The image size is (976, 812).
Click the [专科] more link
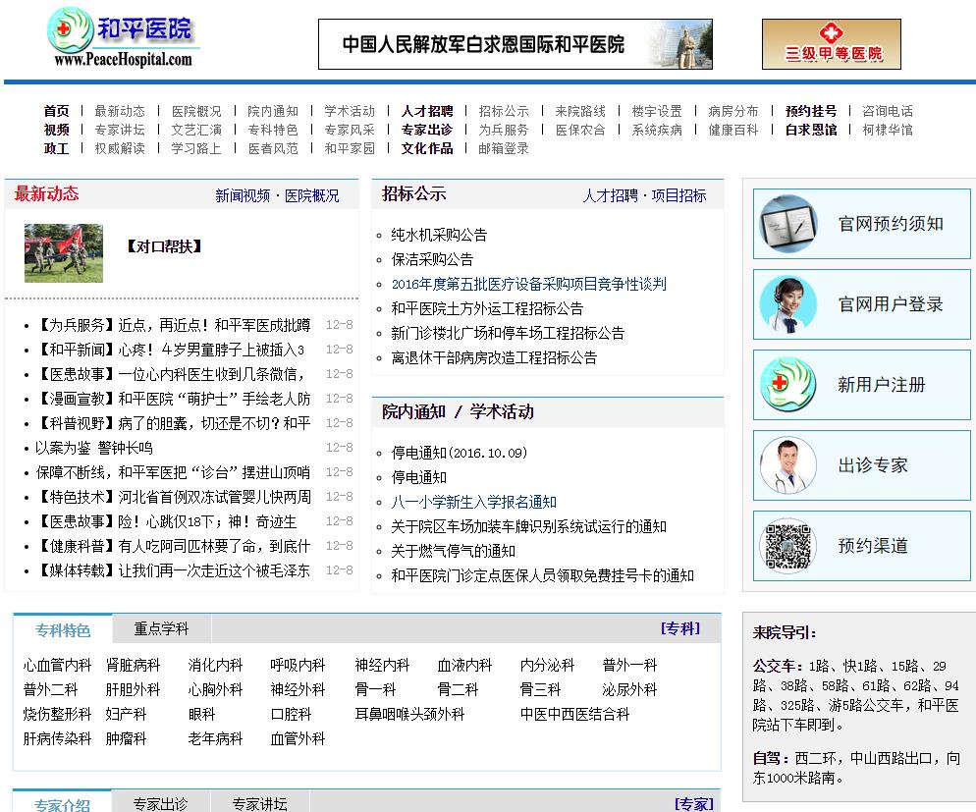pos(680,628)
